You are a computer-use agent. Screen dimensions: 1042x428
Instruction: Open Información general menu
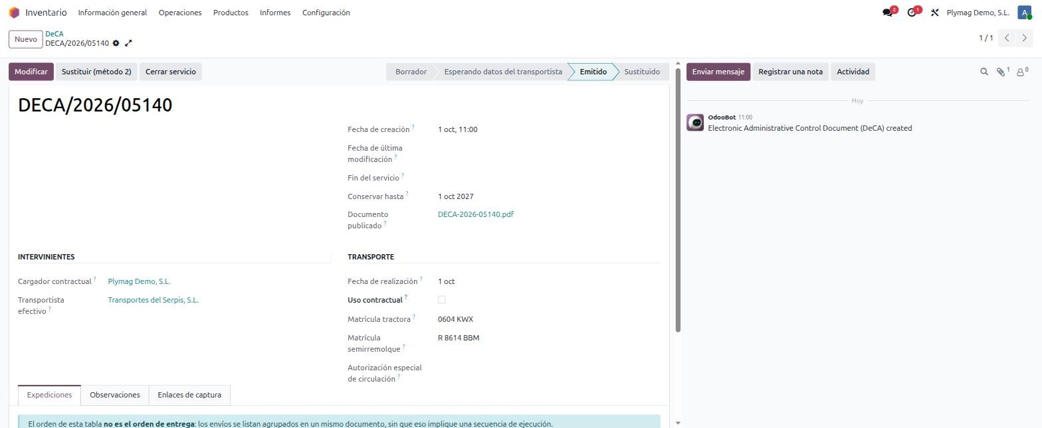pos(112,13)
